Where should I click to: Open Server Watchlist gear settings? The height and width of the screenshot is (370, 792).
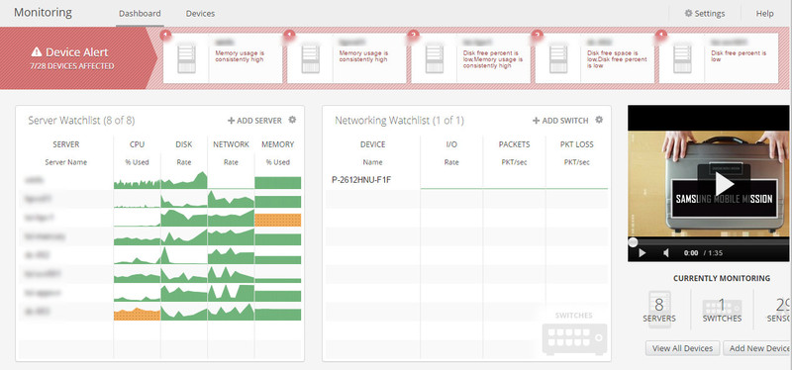pyautogui.click(x=292, y=120)
